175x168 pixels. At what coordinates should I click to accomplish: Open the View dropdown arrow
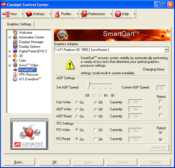click(22, 14)
